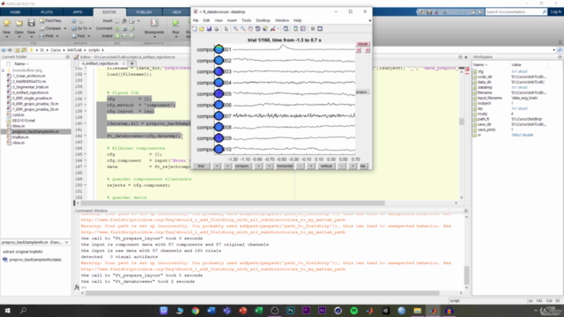Viewport: 564px width, 317px height.
Task: Open Spotify from the Windows taskbar
Action: pyautogui.click(x=354, y=311)
